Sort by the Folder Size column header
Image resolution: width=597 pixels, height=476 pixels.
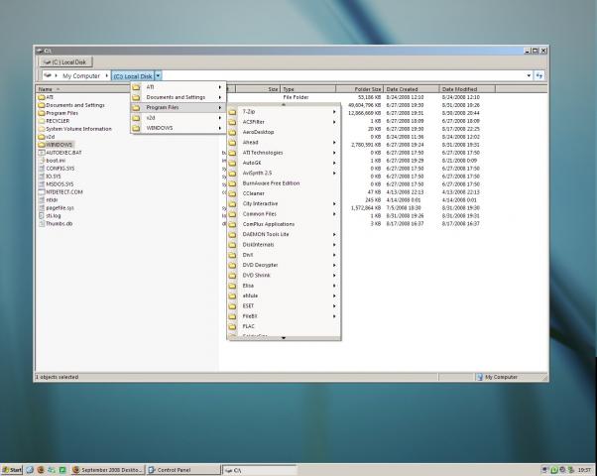[359, 89]
